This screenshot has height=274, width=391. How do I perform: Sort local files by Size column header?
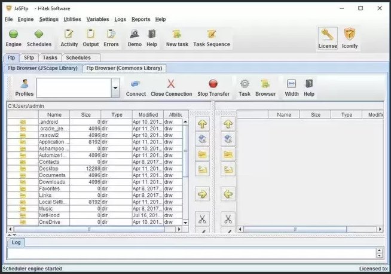coord(85,114)
